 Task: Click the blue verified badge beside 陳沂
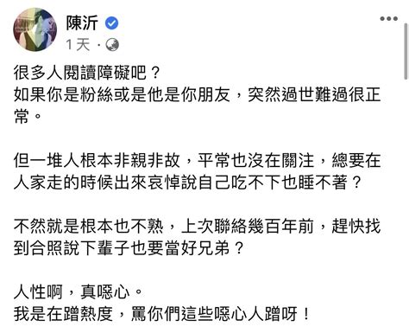[111, 23]
